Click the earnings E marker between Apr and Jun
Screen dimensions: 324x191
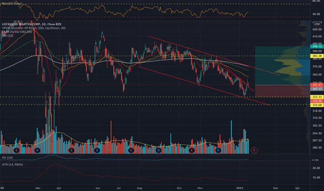(72, 150)
